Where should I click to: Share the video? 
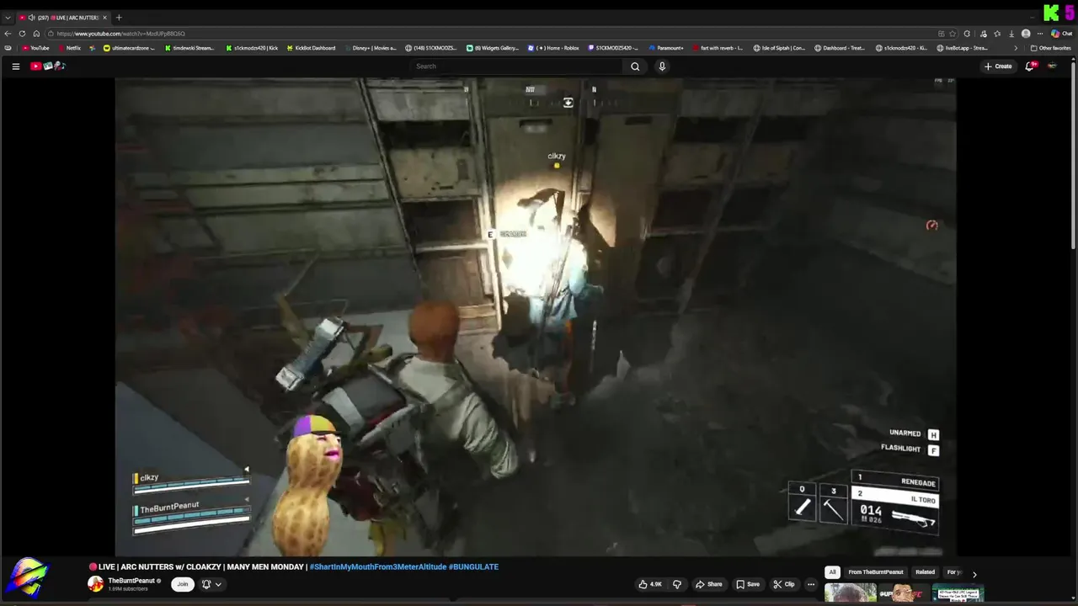point(709,584)
